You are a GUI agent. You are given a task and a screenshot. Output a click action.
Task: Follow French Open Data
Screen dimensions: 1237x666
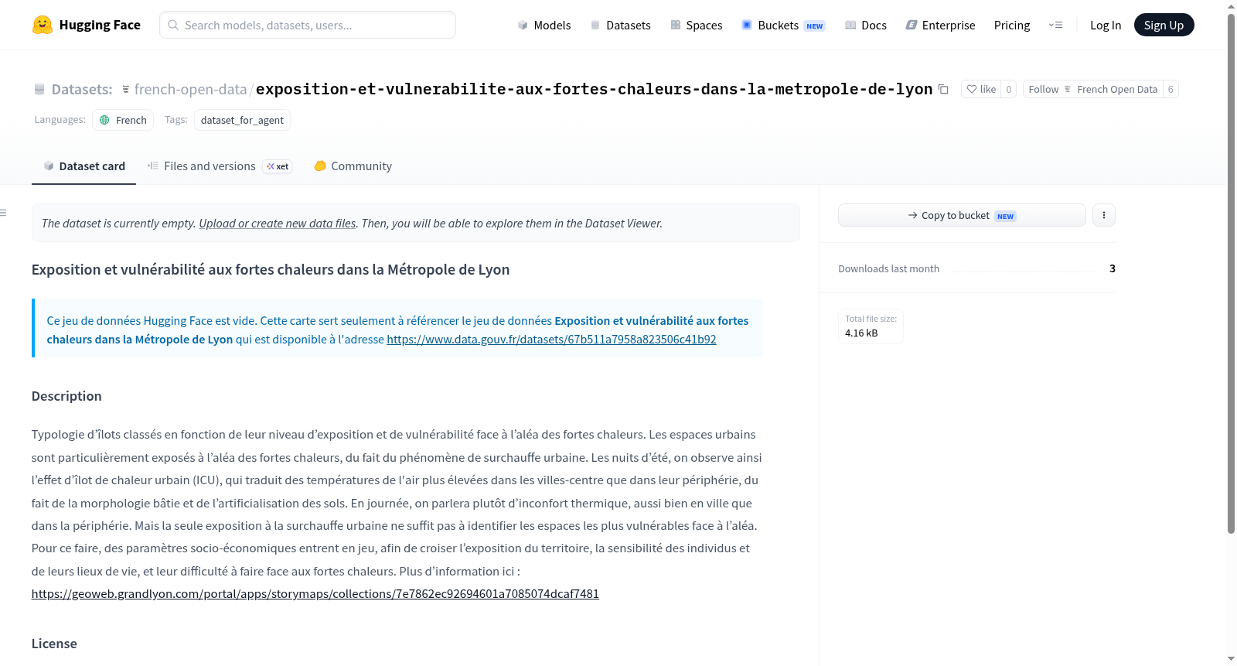click(1093, 89)
